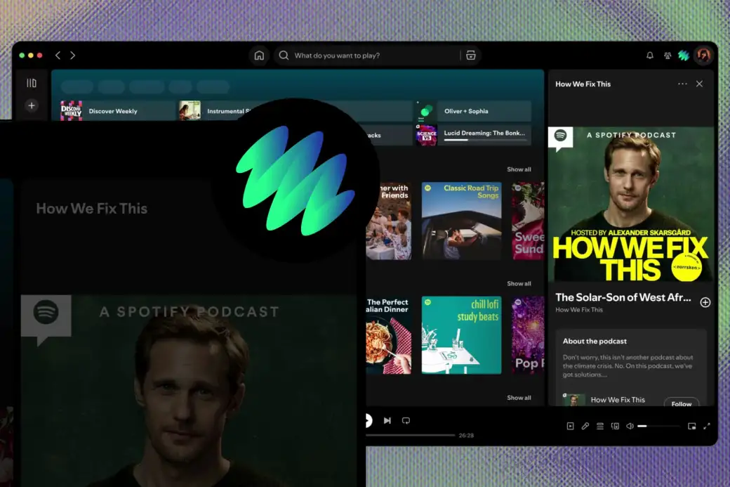730x487 pixels.
Task: Collapse Your Library sidebar
Action: pyautogui.click(x=32, y=83)
